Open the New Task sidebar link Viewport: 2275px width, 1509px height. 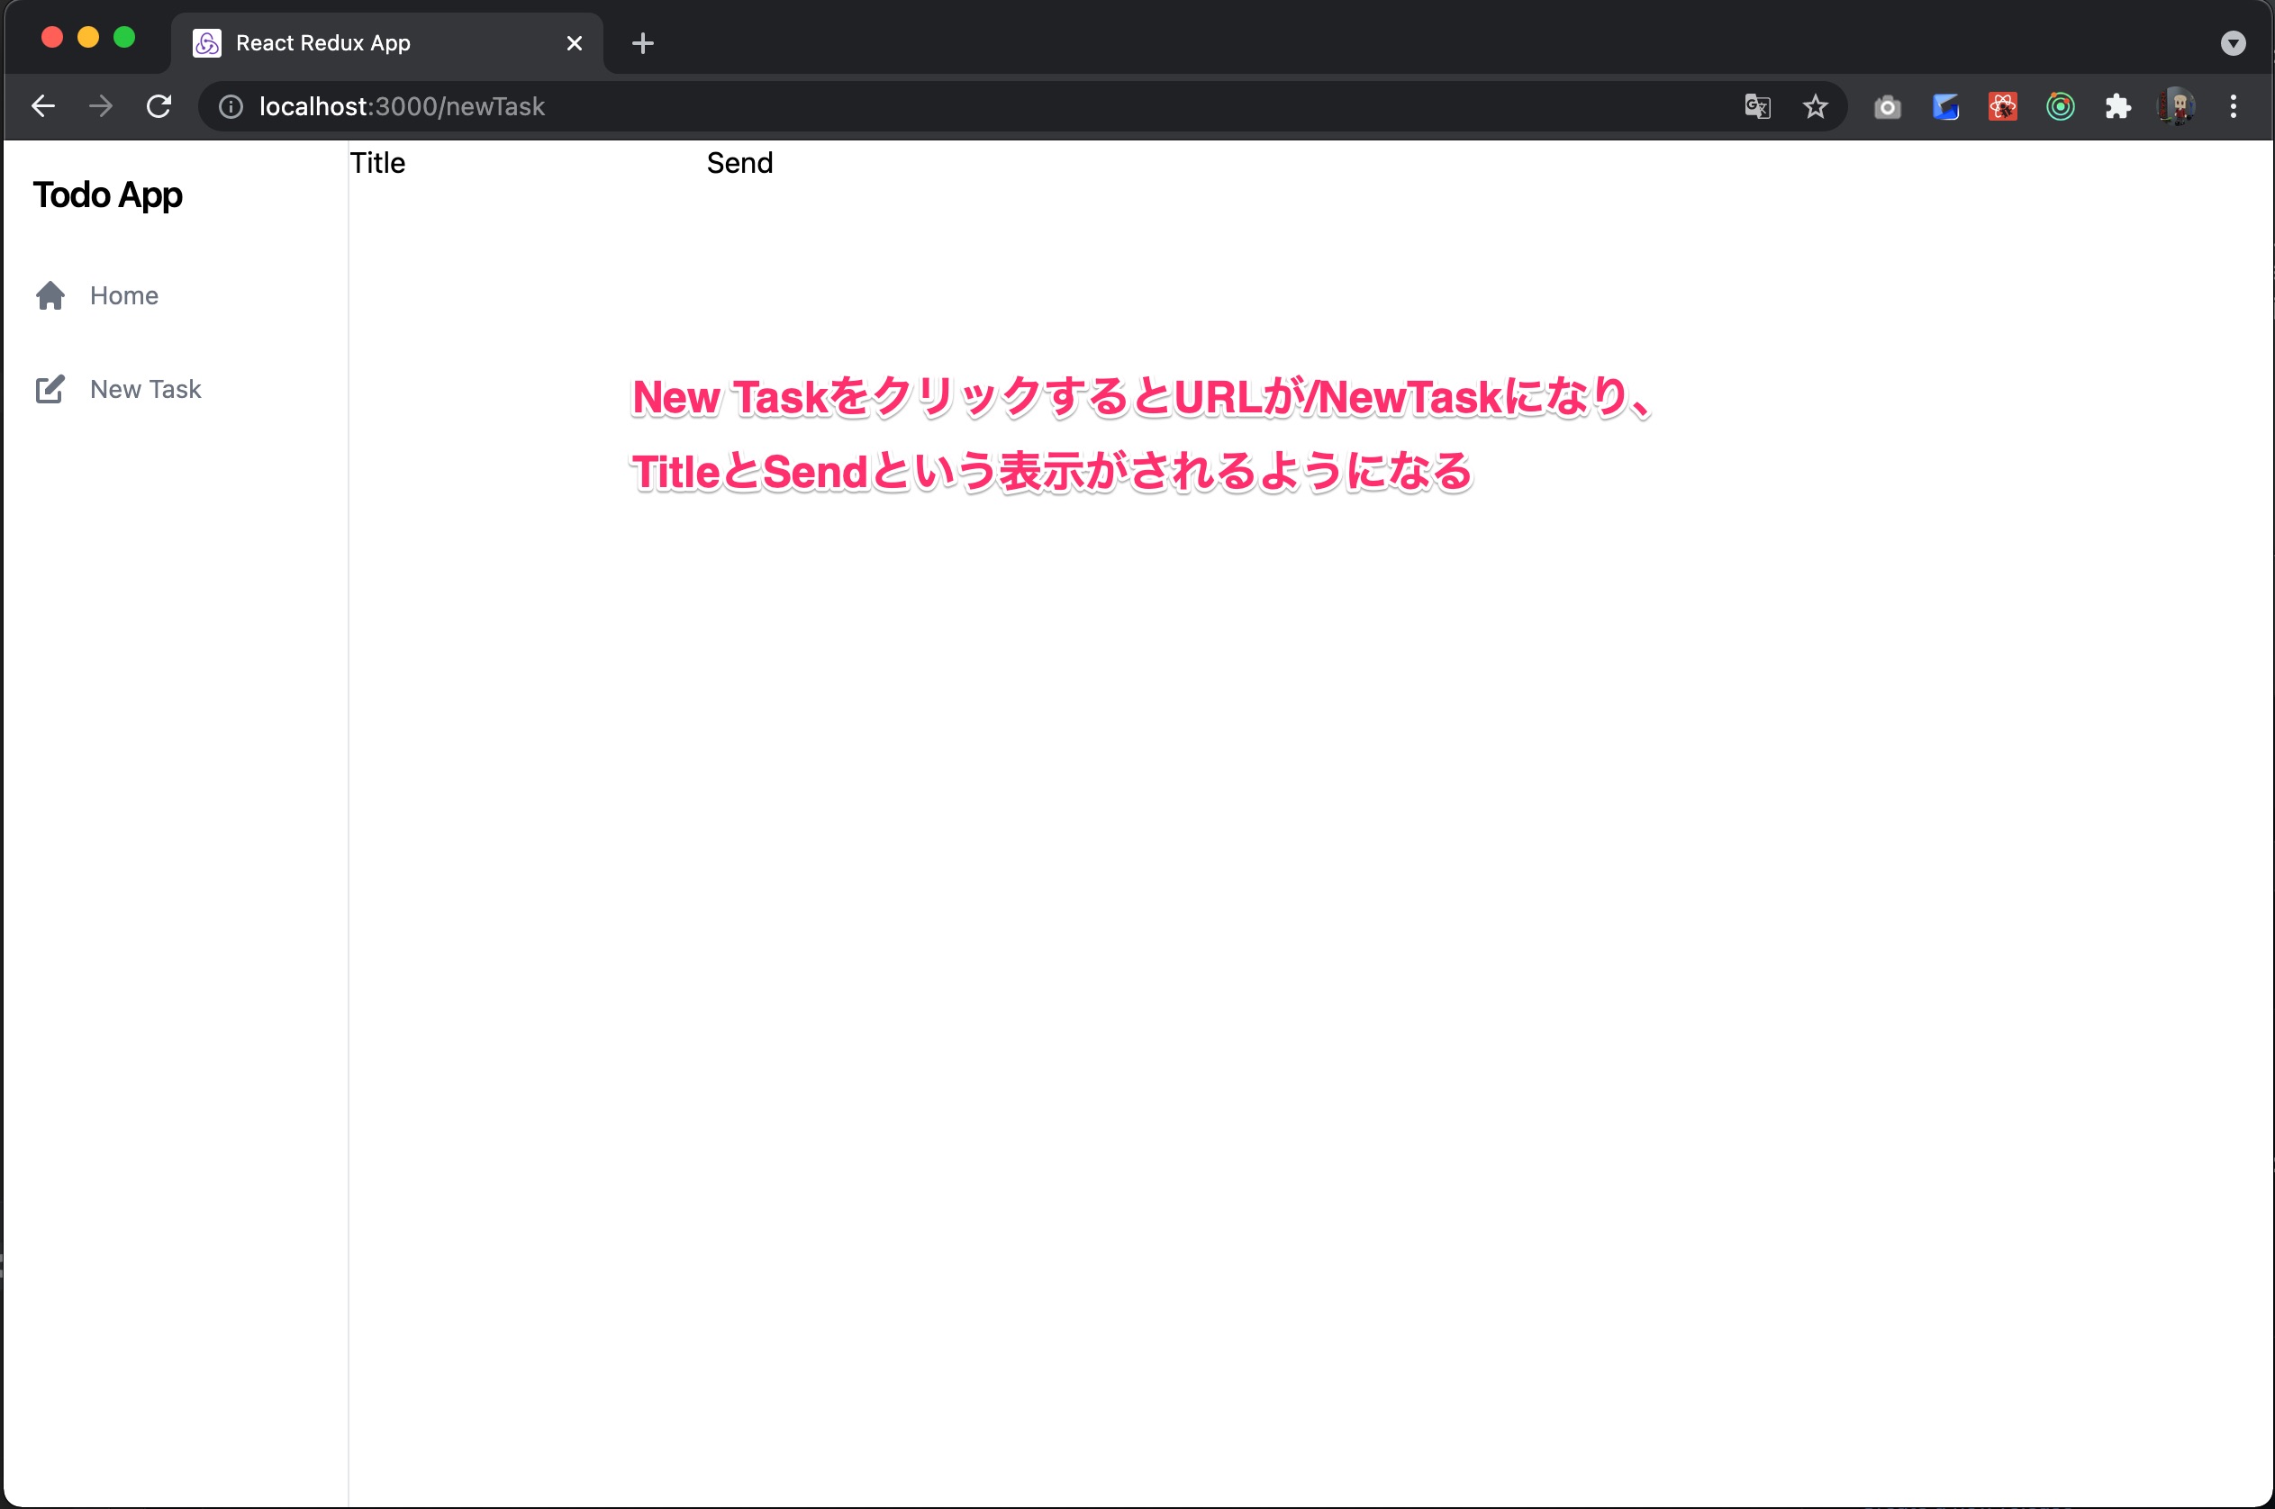(x=145, y=389)
